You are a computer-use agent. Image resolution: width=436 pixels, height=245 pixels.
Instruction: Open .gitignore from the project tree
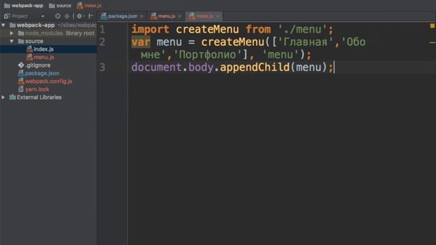click(38, 65)
